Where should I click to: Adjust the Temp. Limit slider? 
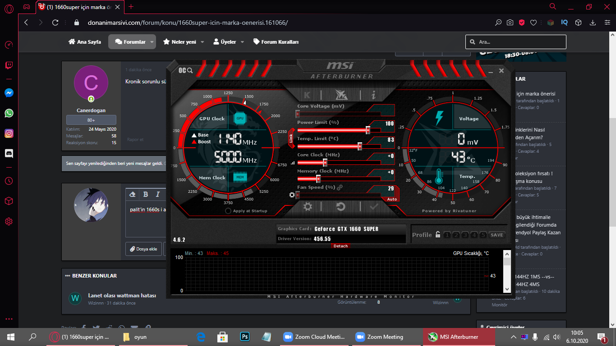pos(360,146)
